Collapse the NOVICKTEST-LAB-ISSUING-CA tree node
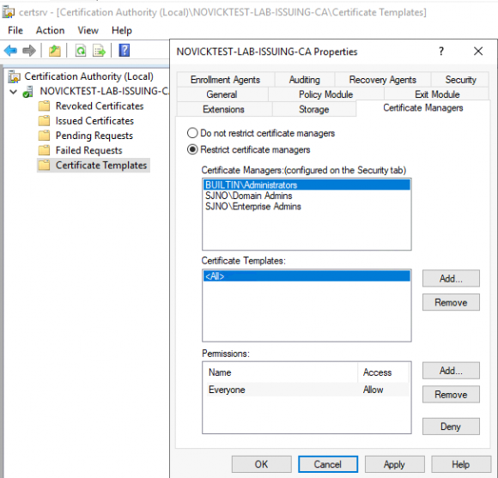 click(14, 92)
